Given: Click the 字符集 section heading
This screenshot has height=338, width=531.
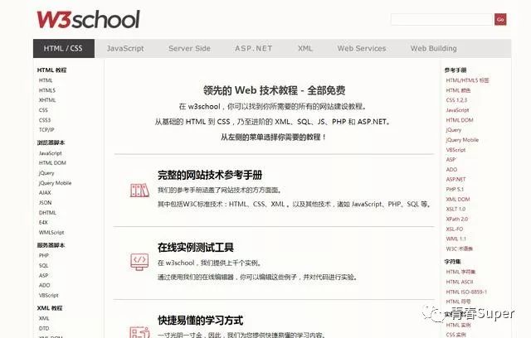Looking at the screenshot, I should pos(452,262).
